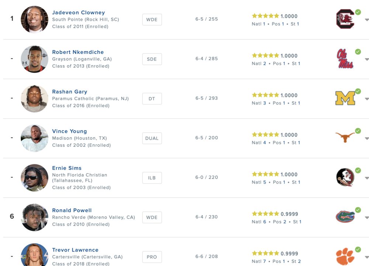Click Trevor Lawrence's state rank 2 link
Viewport: 369px width, 266px height.
(x=299, y=261)
